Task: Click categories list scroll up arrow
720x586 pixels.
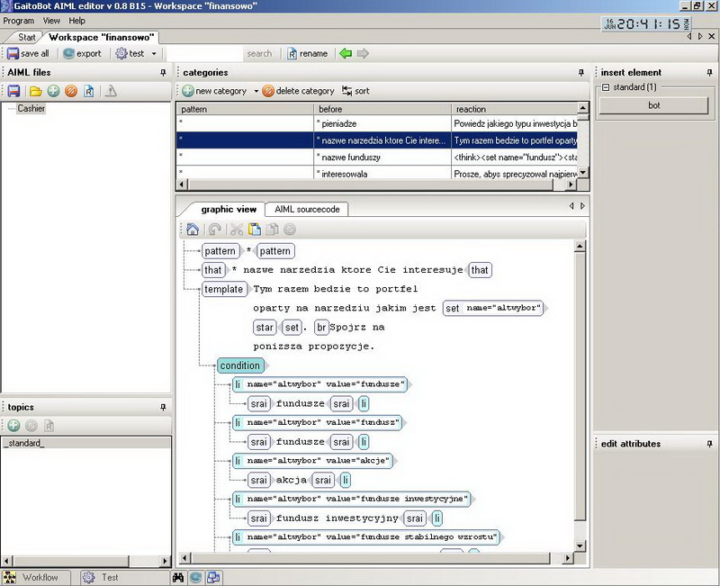Action: click(582, 108)
